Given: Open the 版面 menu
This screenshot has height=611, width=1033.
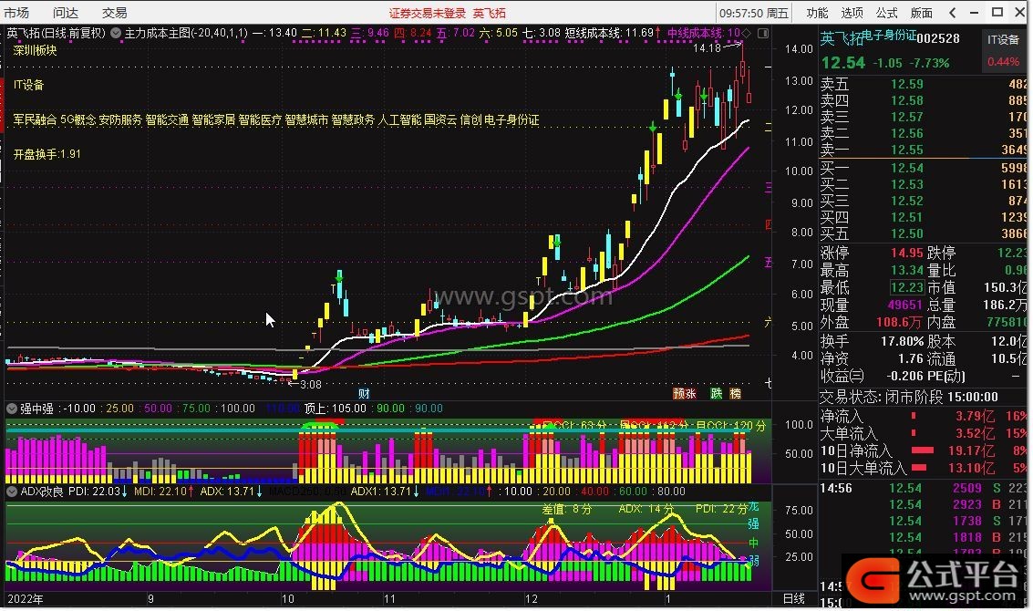Looking at the screenshot, I should tap(922, 13).
